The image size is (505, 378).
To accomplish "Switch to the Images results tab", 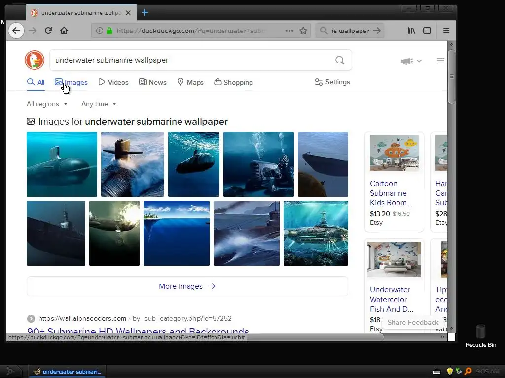I will [x=71, y=82].
